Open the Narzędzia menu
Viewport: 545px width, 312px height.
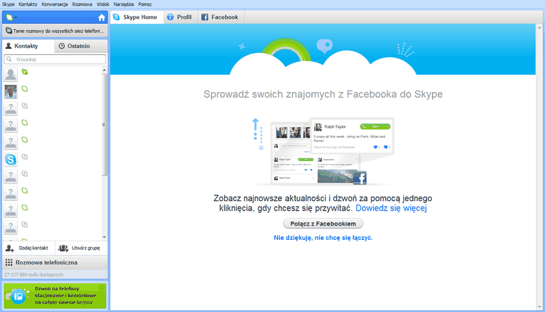pos(123,4)
